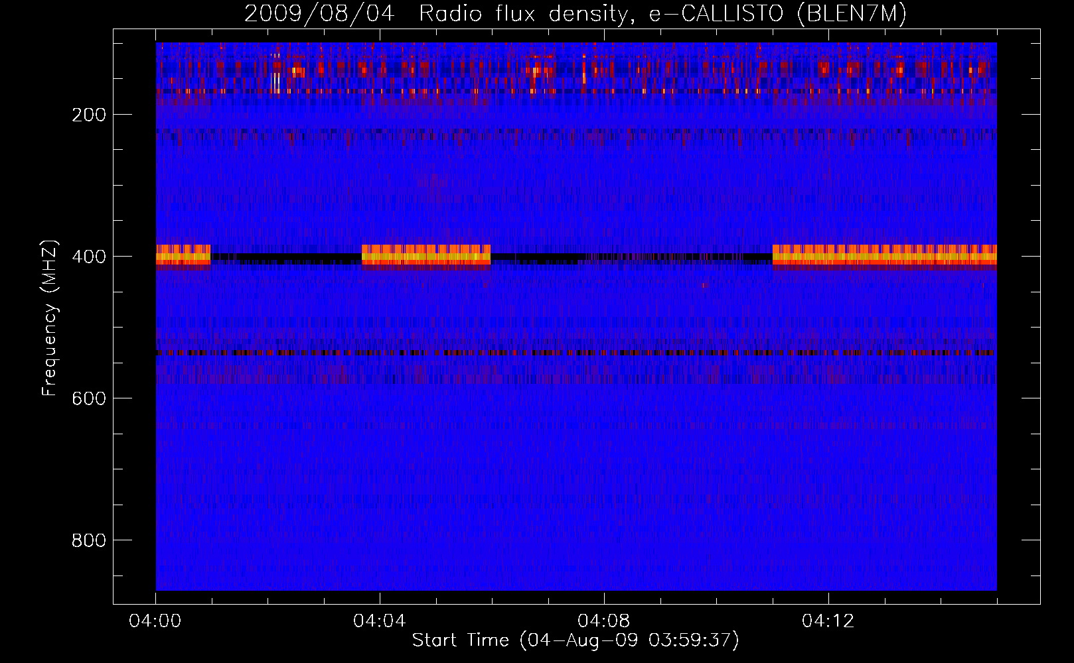Click the "Start Time (04-Aug-09 03:59:37)" axis label

[575, 640]
